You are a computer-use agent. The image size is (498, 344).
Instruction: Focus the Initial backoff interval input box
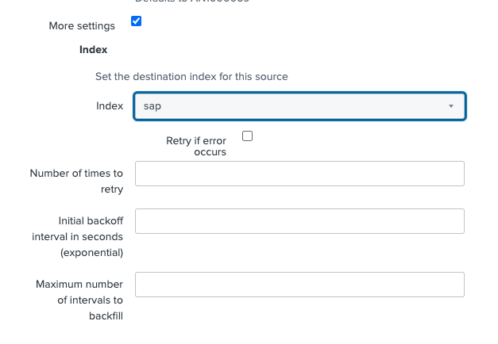coord(299,221)
